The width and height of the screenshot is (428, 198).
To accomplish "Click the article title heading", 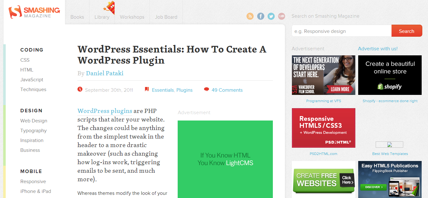I will 172,55.
